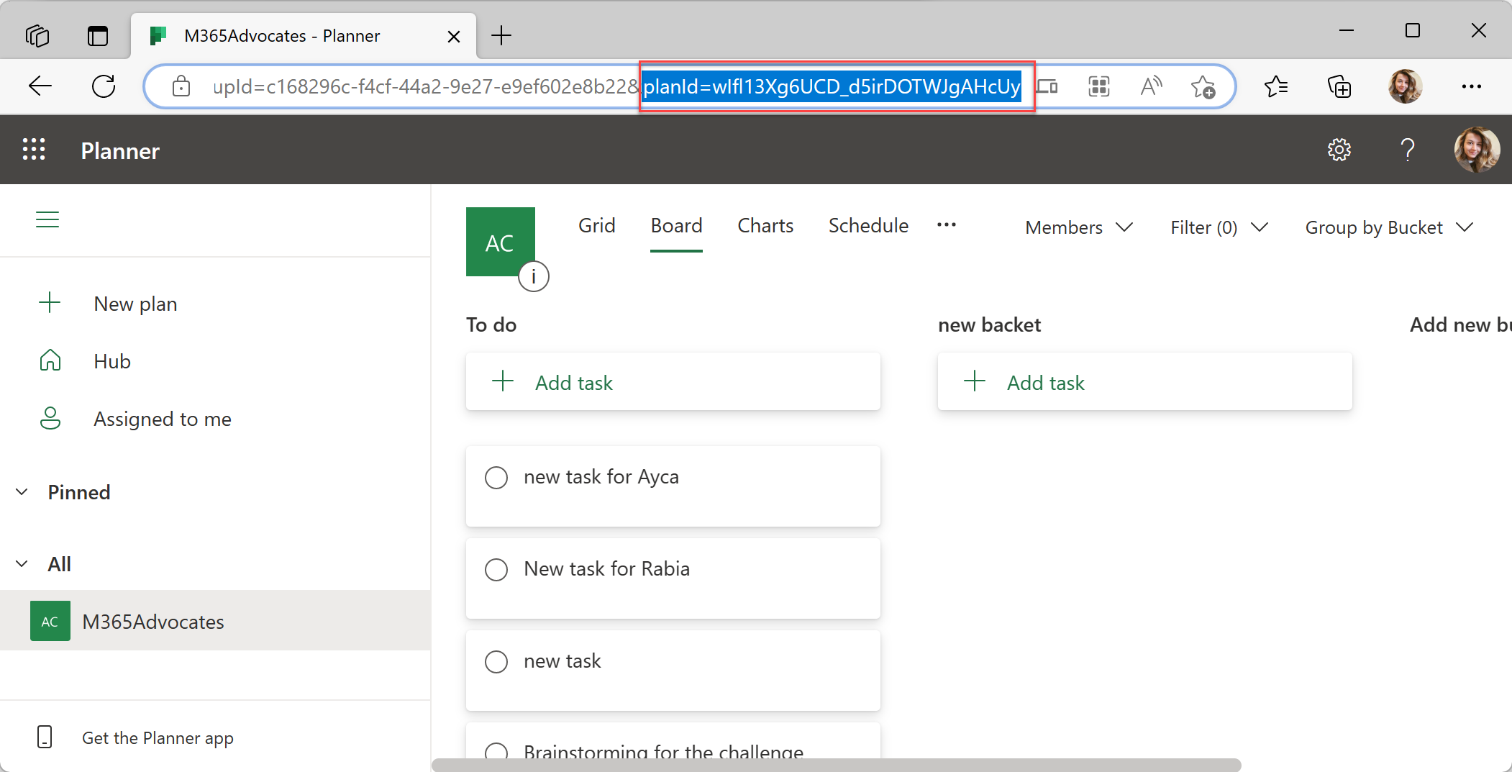Open the Office app launcher waffle icon

[34, 150]
